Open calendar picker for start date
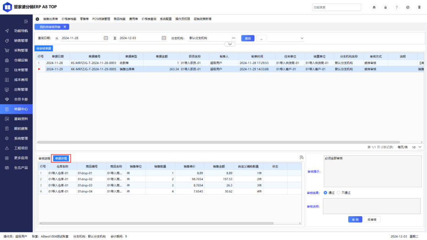Viewport: 427px width, 240px height. 106,38
